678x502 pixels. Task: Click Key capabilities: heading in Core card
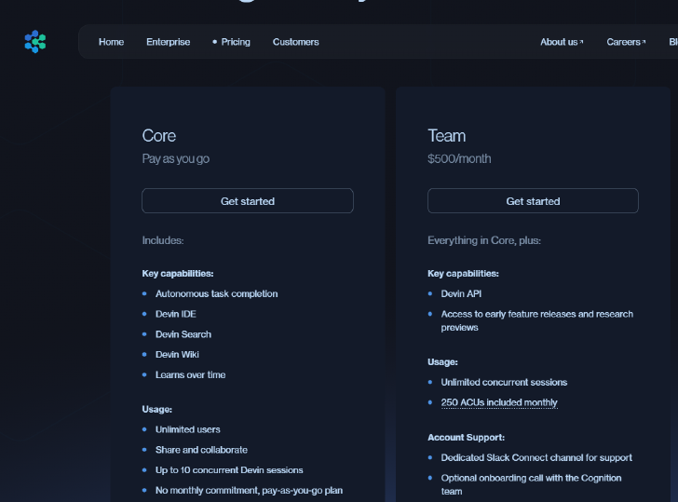178,274
